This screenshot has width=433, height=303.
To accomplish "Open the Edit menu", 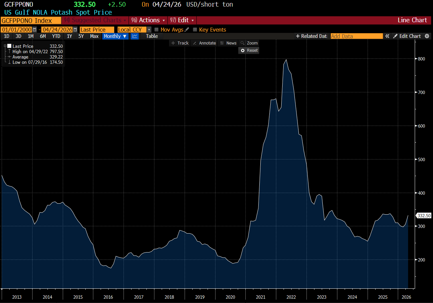I will tap(182, 20).
